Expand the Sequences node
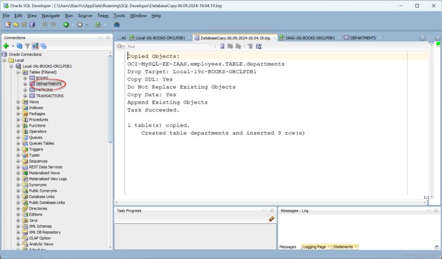This screenshot has height=259, width=442. (x=18, y=161)
